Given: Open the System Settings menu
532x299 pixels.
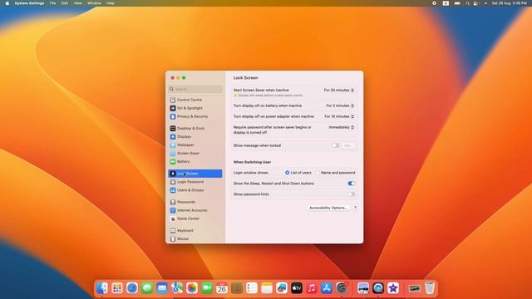Looking at the screenshot, I should point(30,3).
